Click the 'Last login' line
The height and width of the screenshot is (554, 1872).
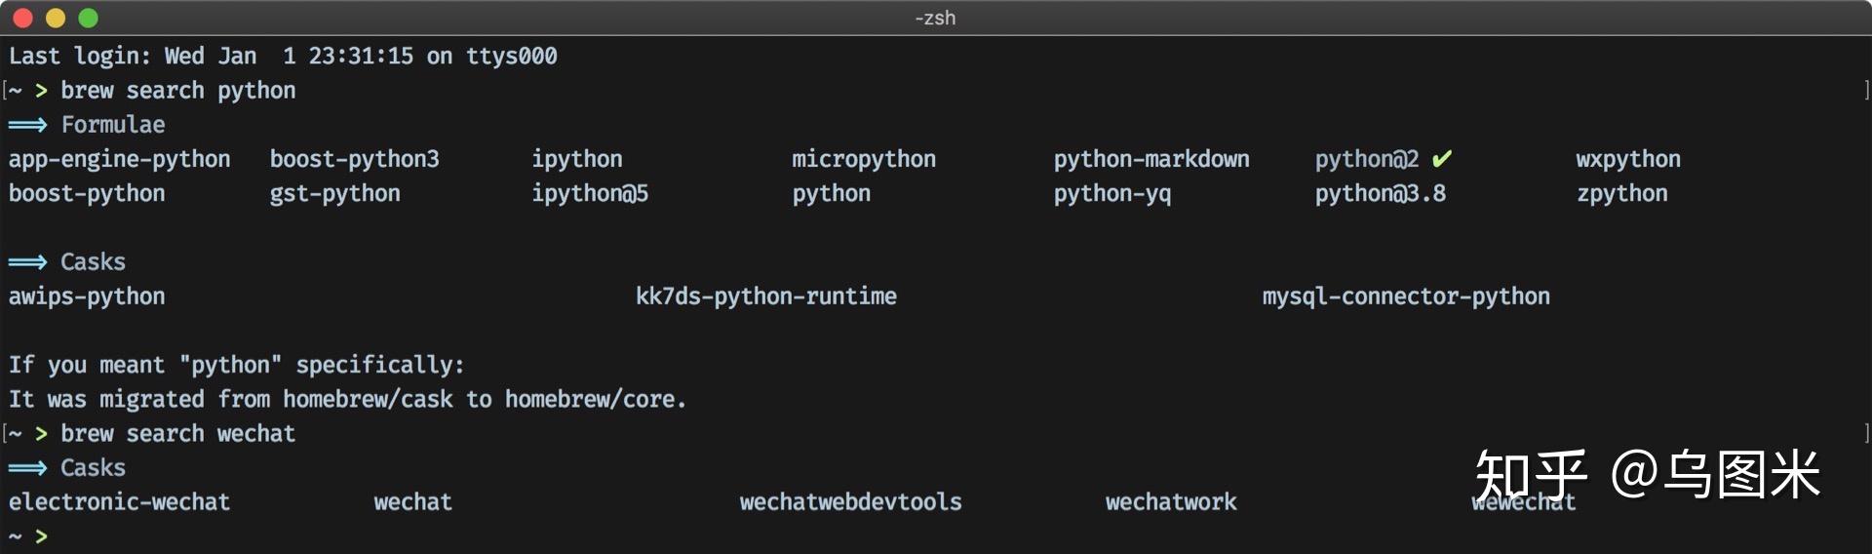[283, 57]
